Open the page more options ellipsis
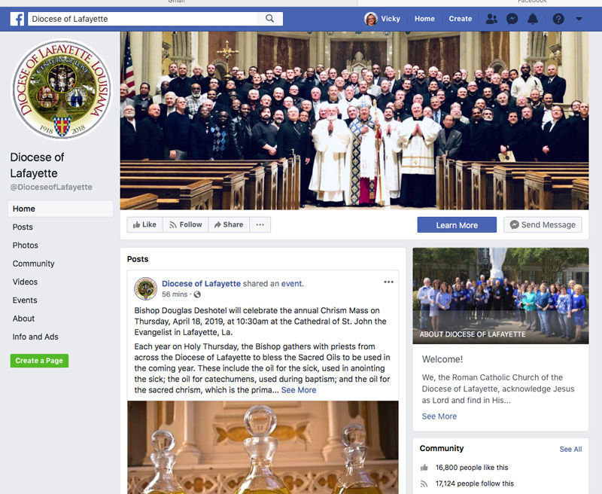Image resolution: width=602 pixels, height=494 pixels. point(260,224)
